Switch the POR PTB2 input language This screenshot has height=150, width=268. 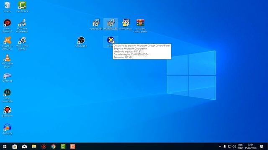point(240,146)
